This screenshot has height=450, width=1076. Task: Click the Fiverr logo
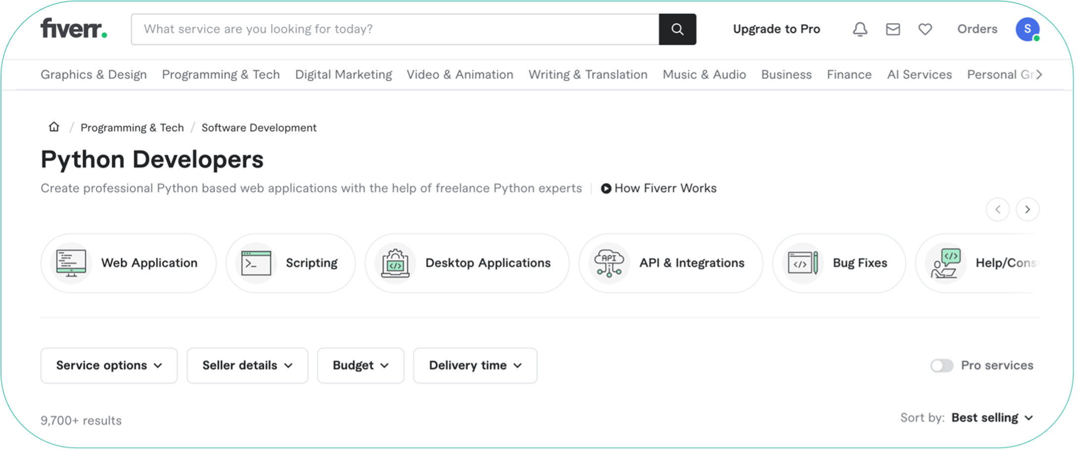[x=74, y=29]
